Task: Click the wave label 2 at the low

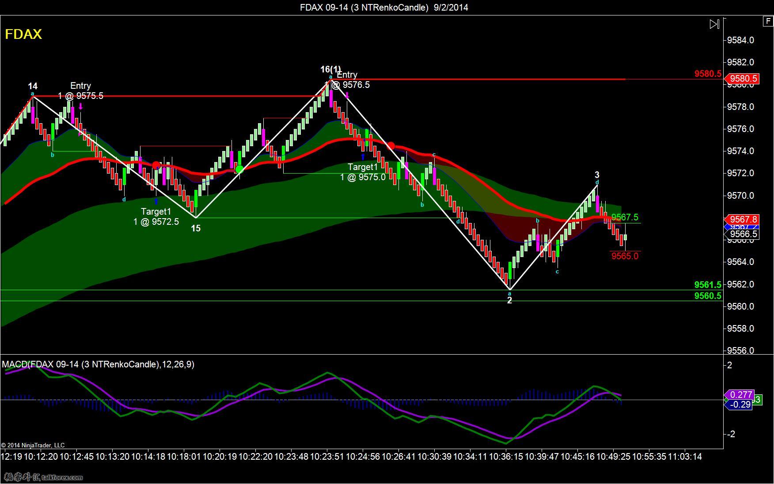Action: point(509,300)
